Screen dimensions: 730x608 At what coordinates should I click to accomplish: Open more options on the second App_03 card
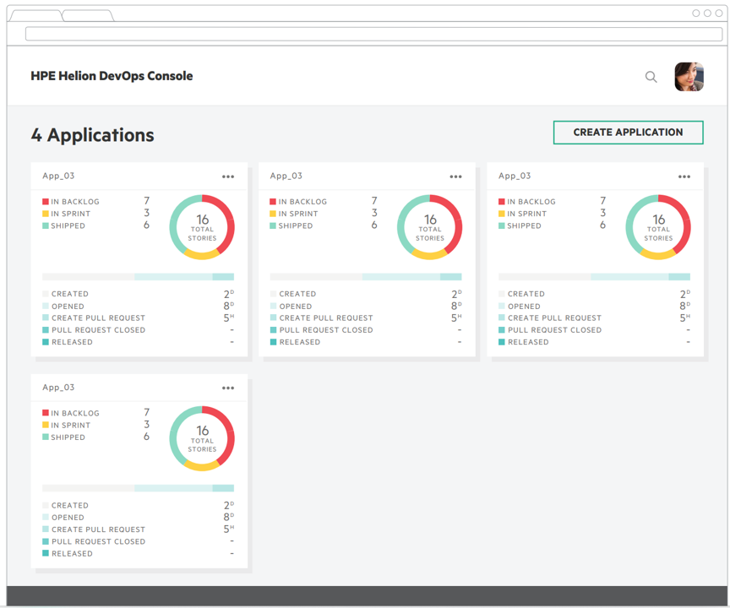point(455,176)
